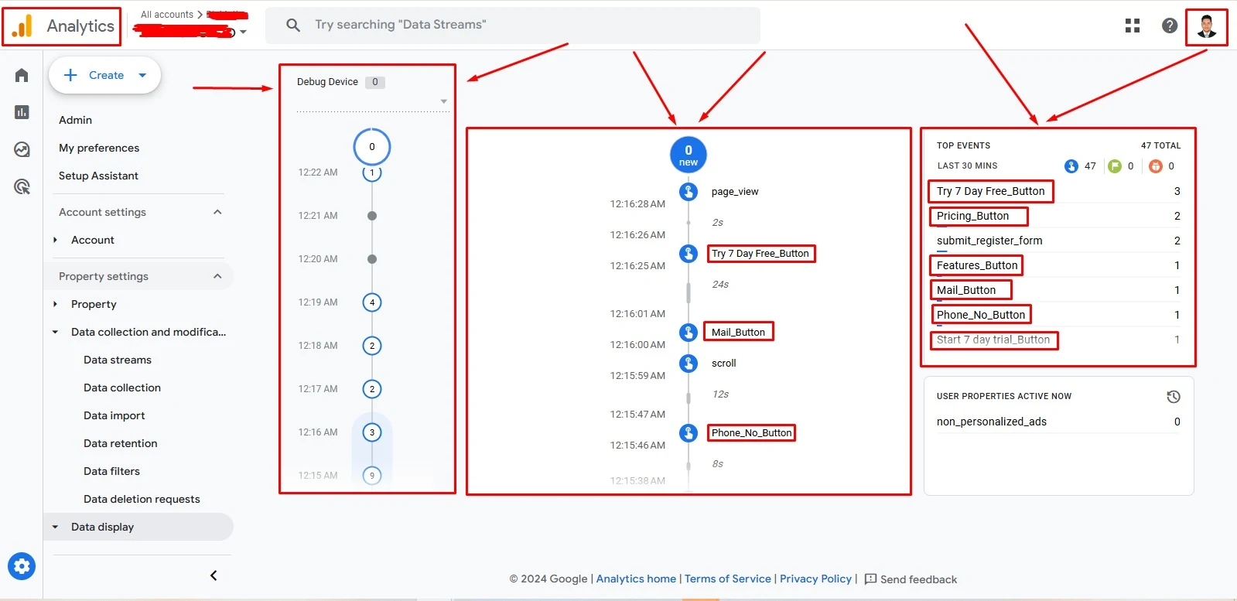Expand the Account tree item
1237x601 pixels.
tap(55, 241)
